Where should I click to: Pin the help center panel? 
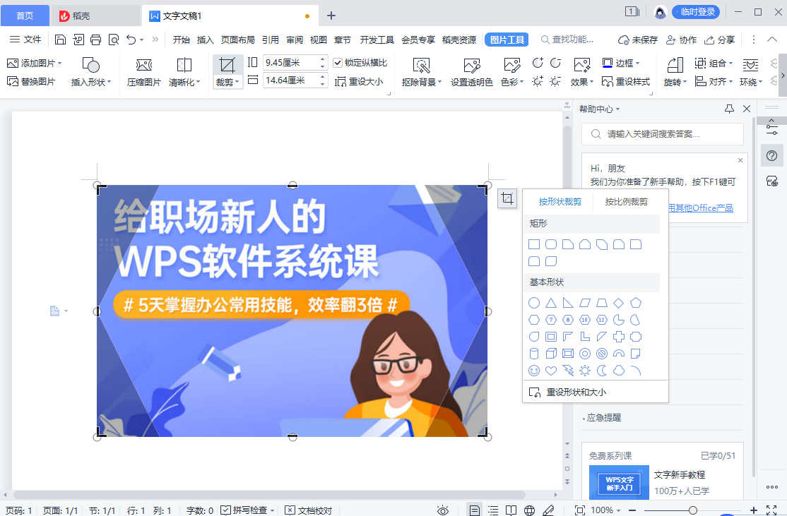point(729,109)
